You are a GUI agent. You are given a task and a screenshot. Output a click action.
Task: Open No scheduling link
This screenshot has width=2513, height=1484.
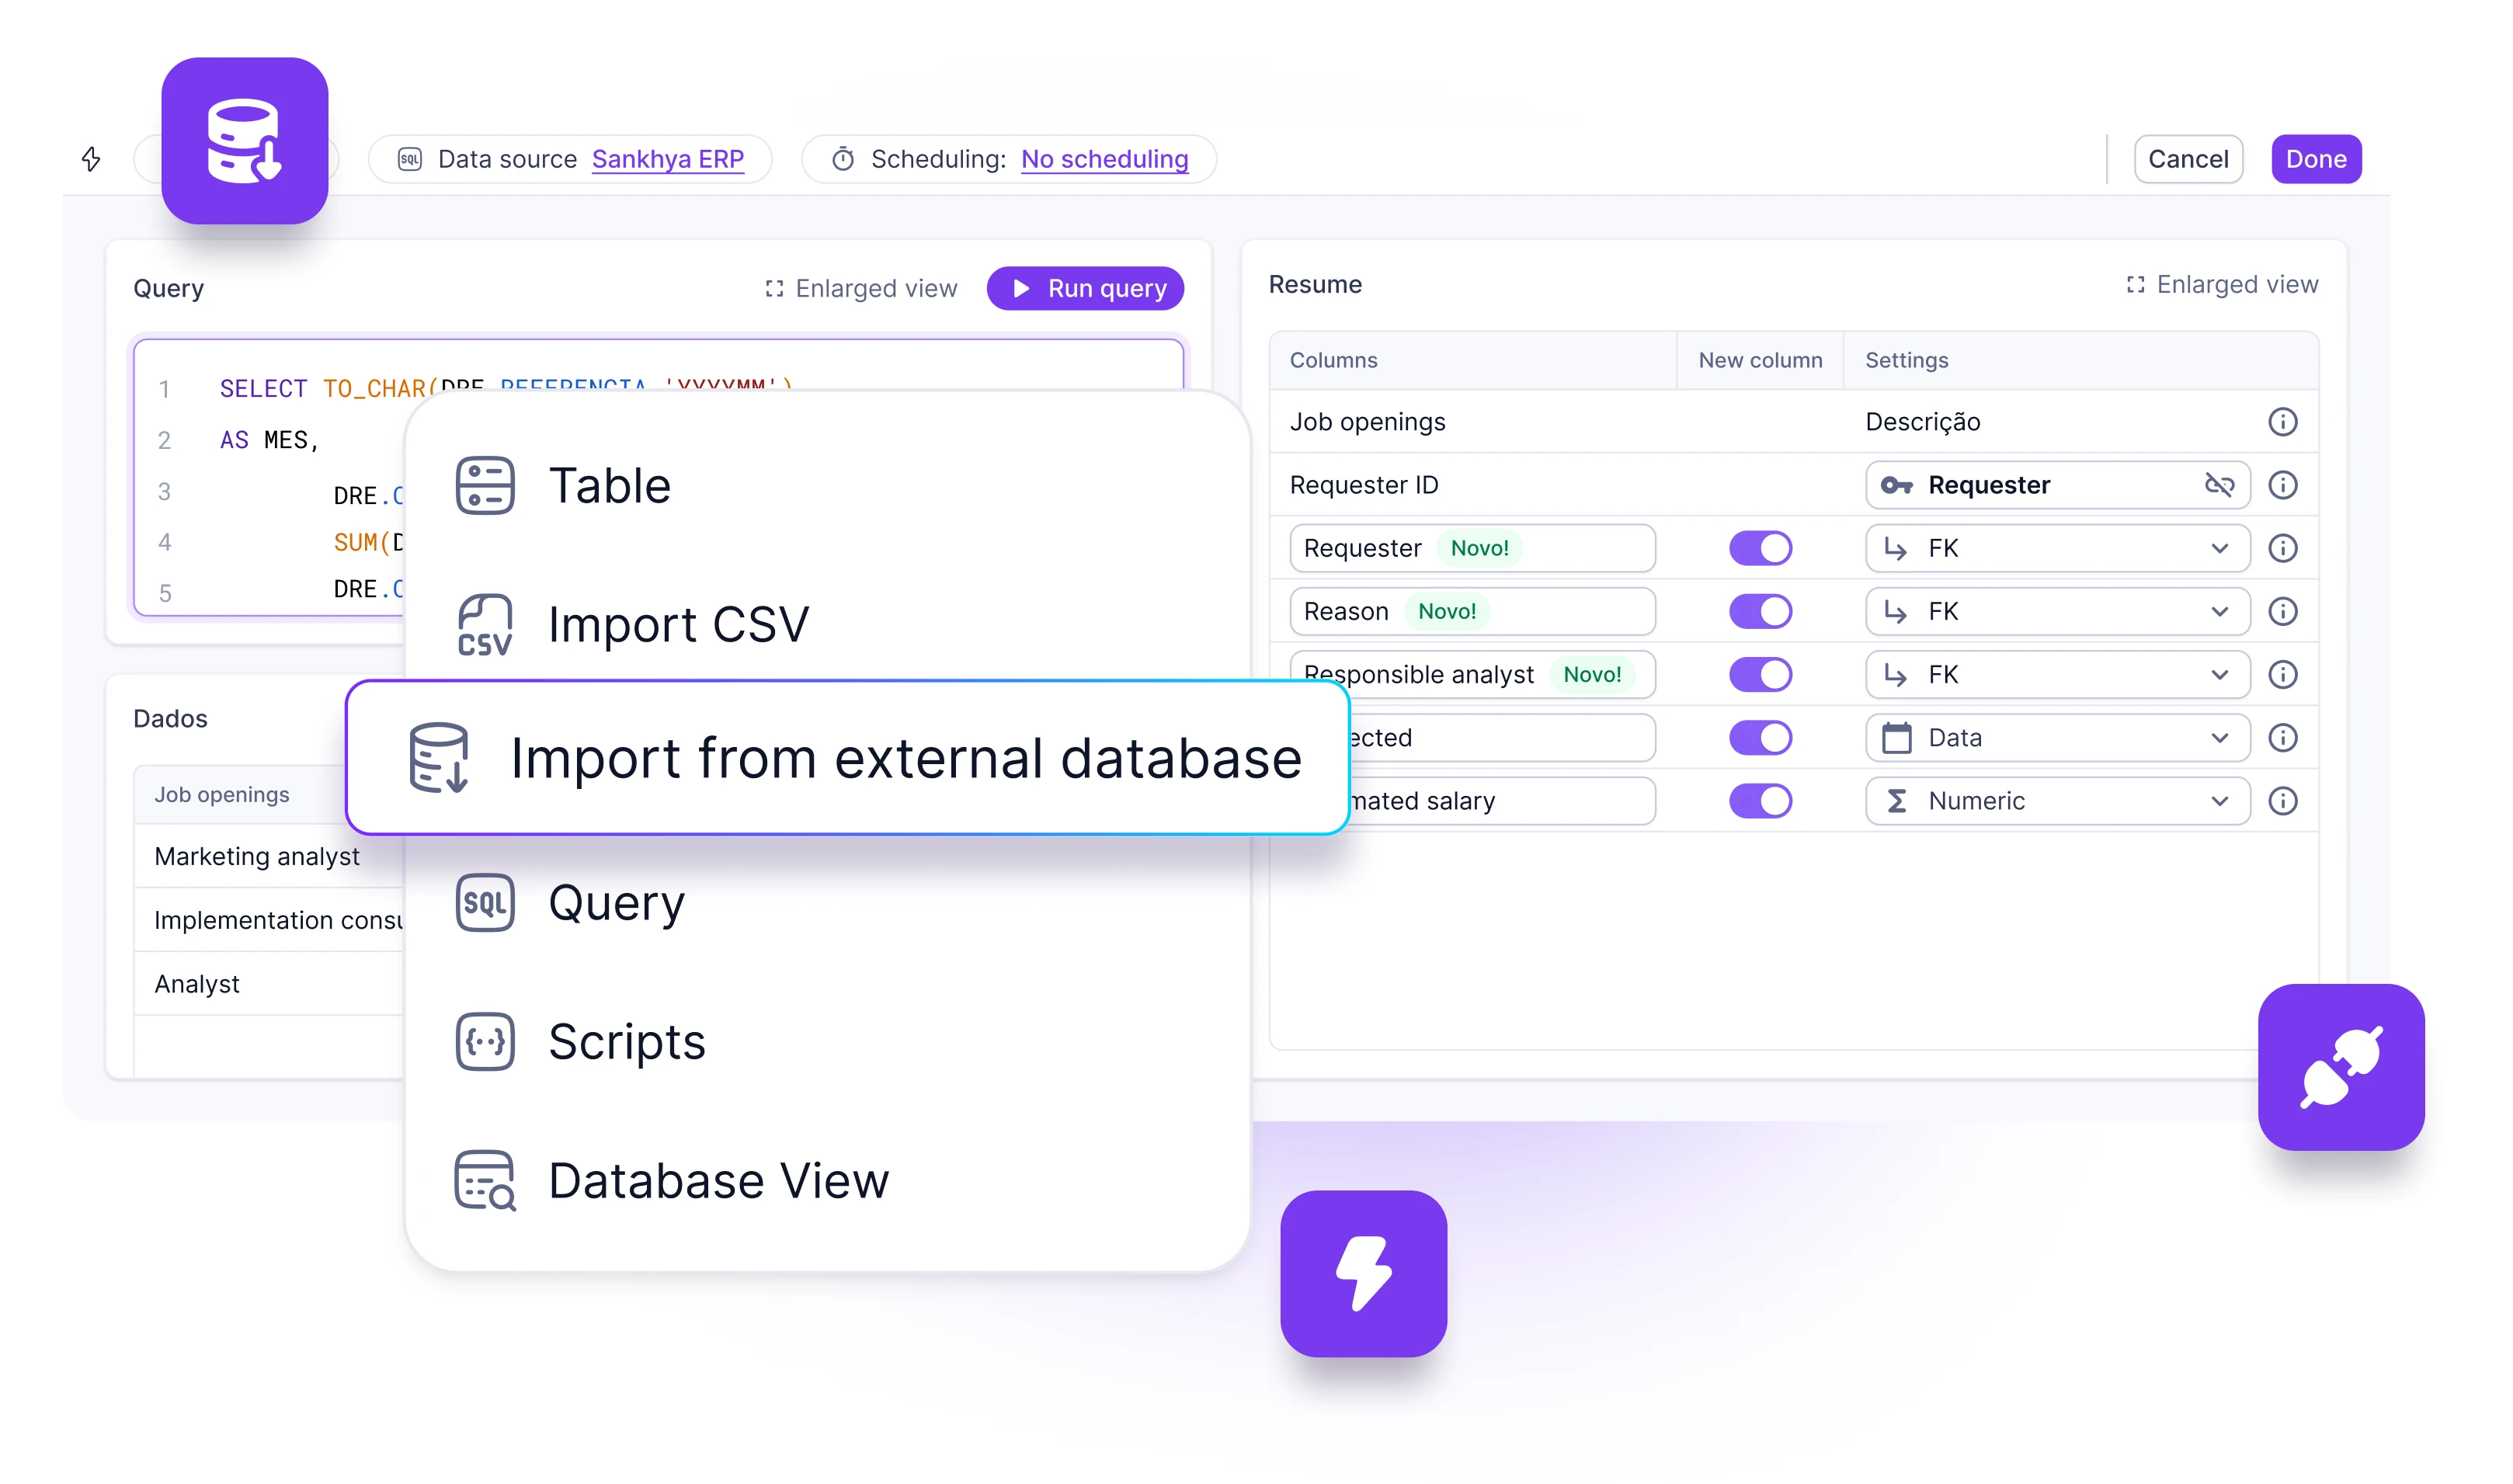(1104, 159)
